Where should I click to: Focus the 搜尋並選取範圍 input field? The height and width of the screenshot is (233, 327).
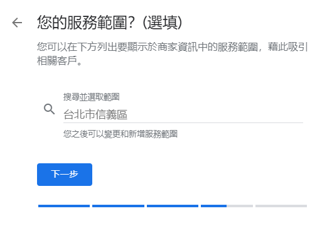(183, 114)
